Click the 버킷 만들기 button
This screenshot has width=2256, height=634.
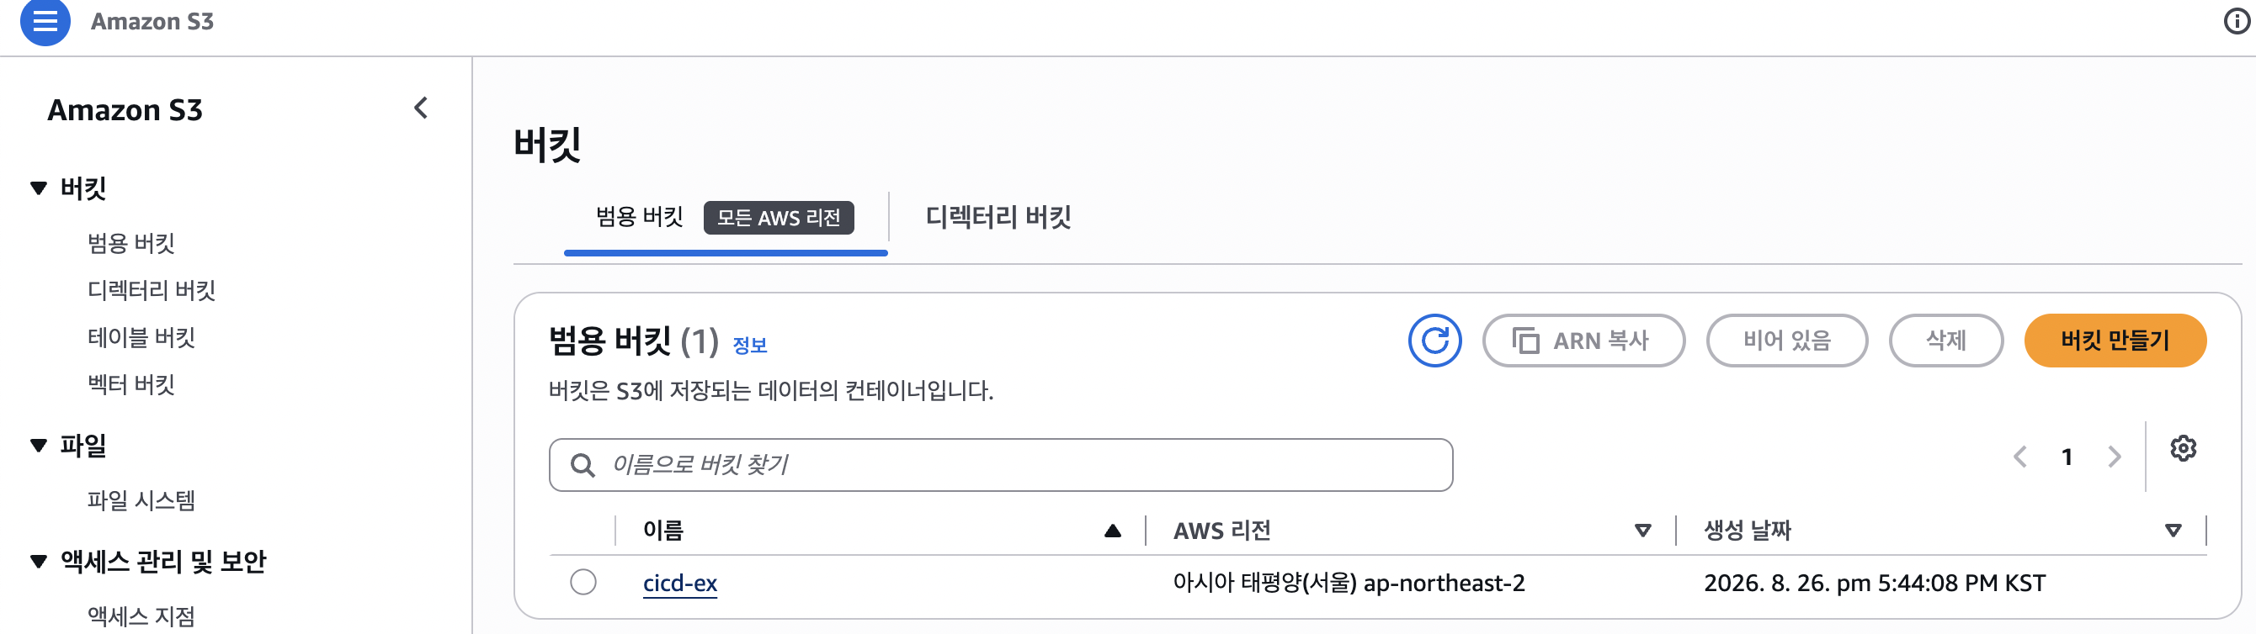[2114, 341]
